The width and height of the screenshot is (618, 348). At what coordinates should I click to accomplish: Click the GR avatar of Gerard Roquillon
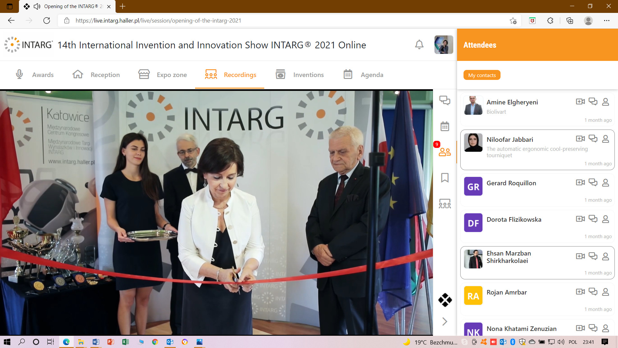pyautogui.click(x=473, y=186)
